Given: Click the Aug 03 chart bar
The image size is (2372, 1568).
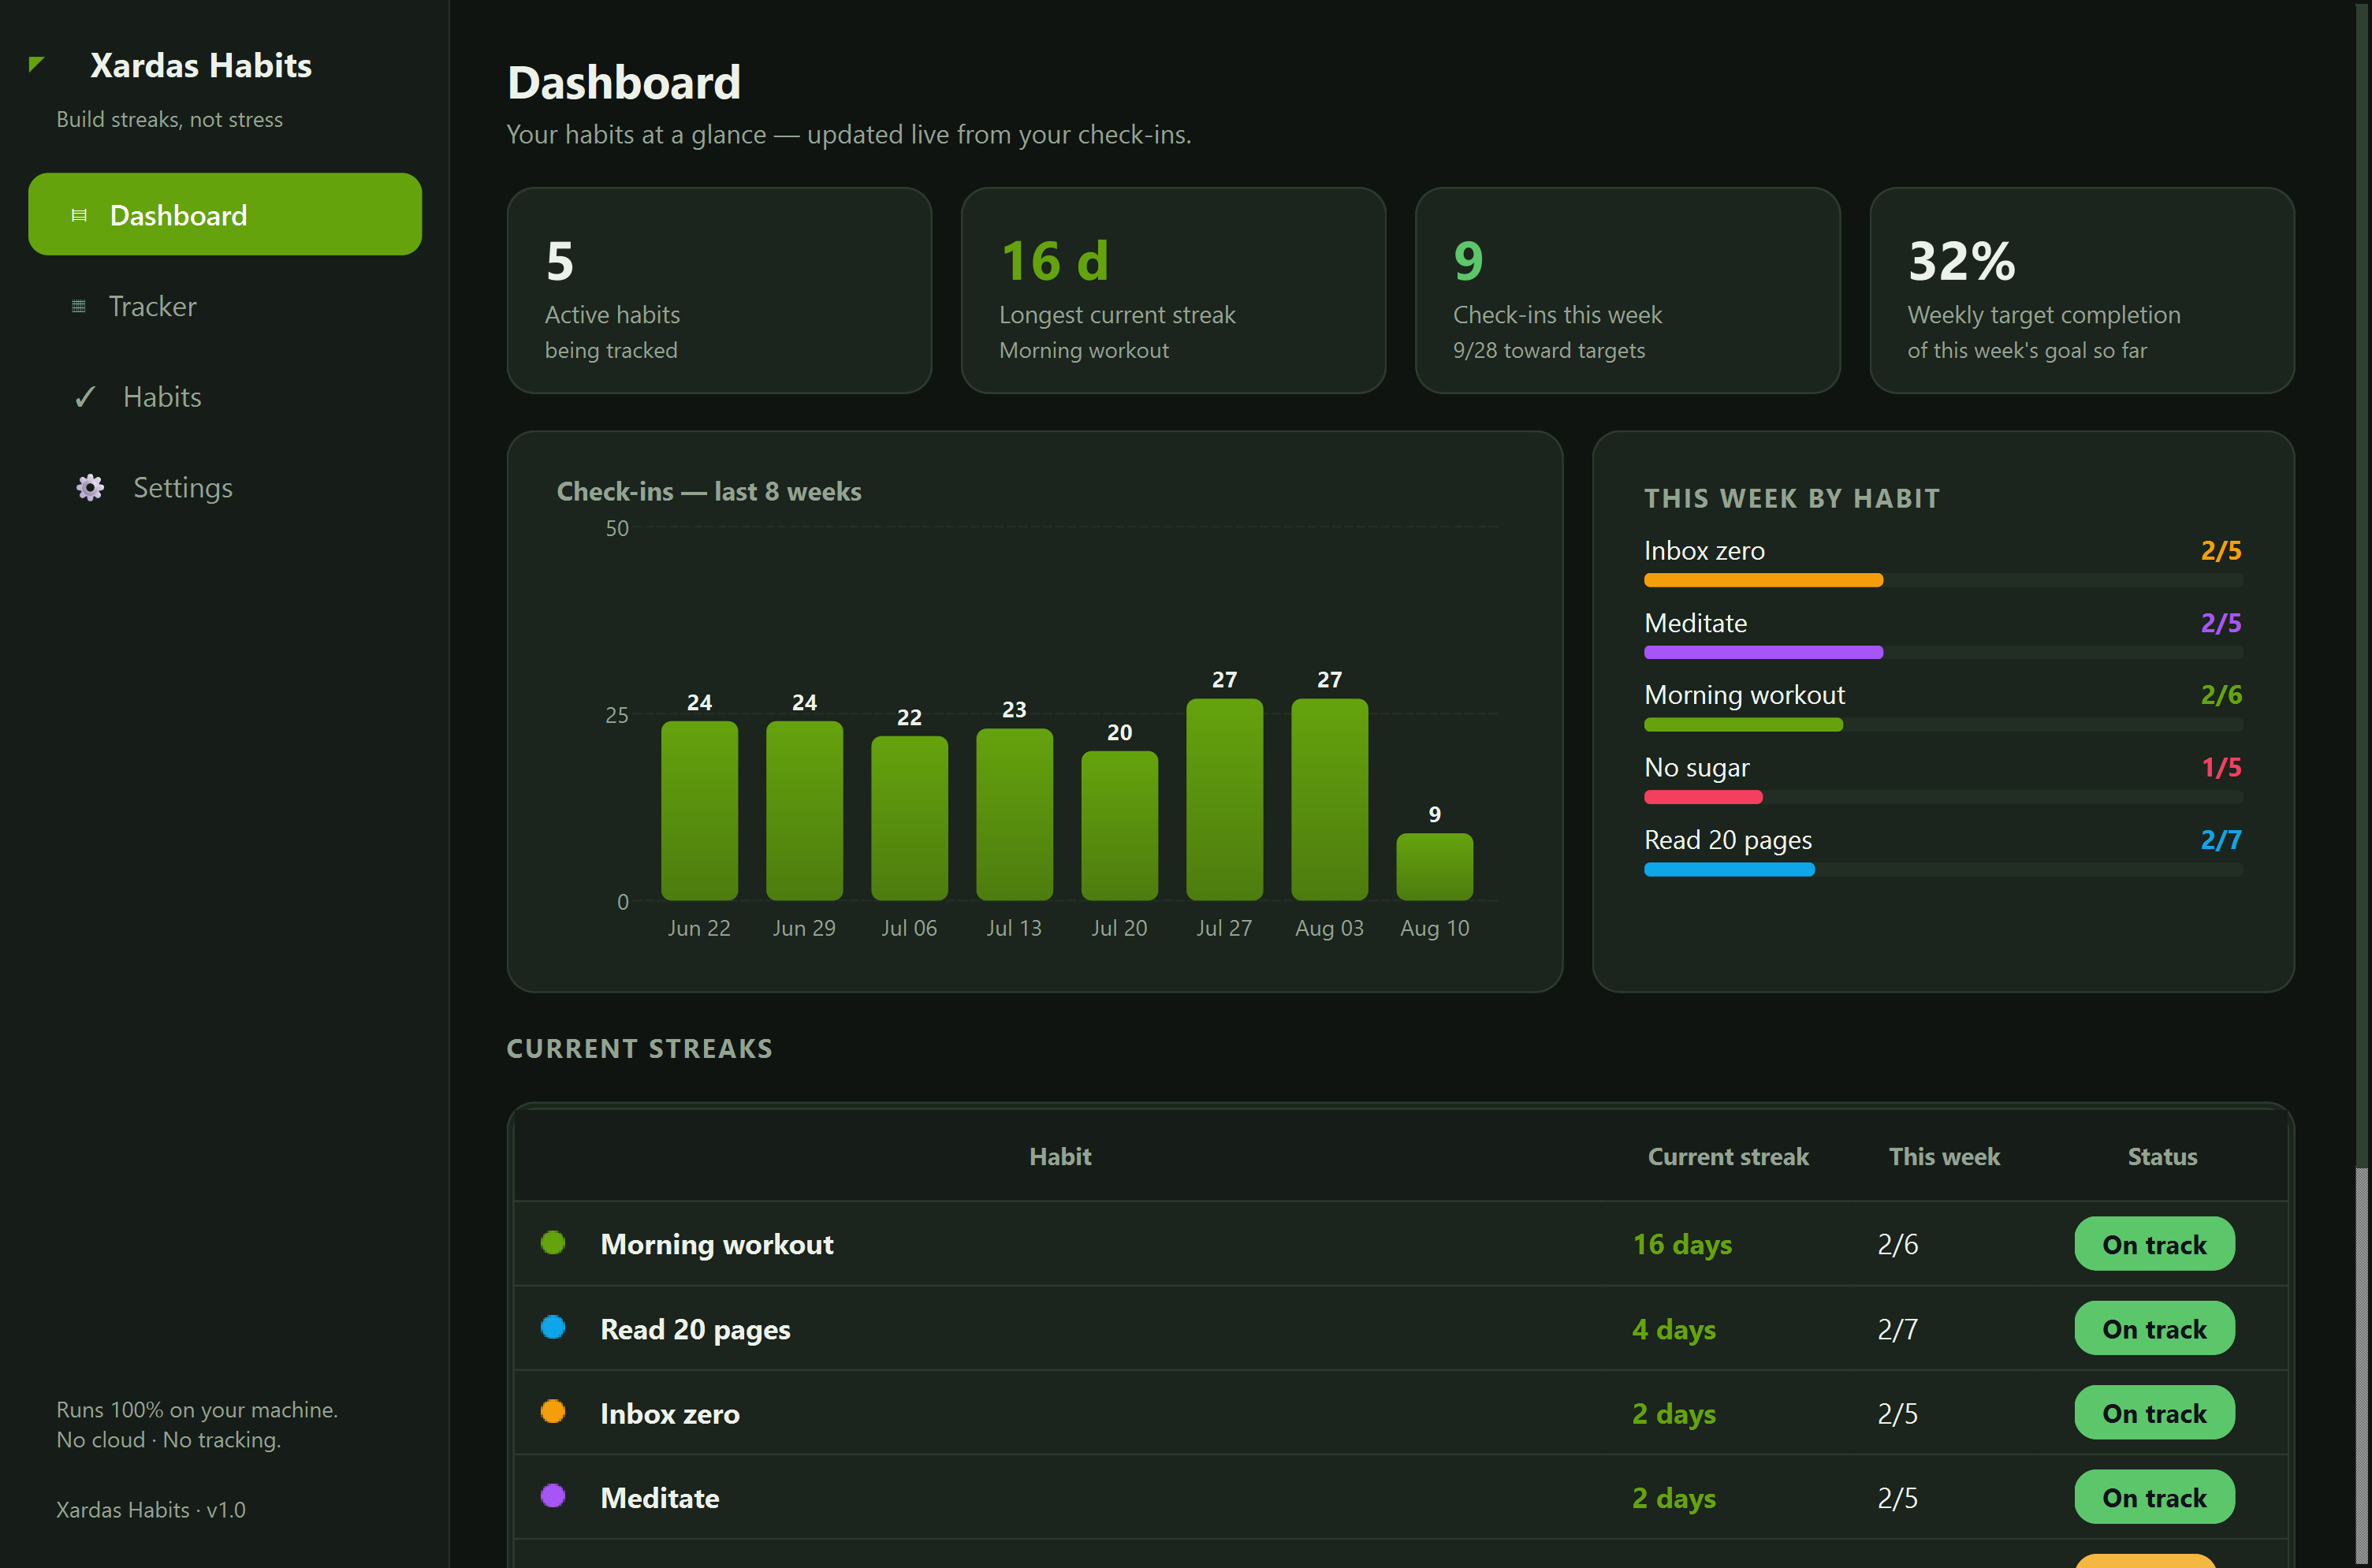Looking at the screenshot, I should [x=1329, y=800].
